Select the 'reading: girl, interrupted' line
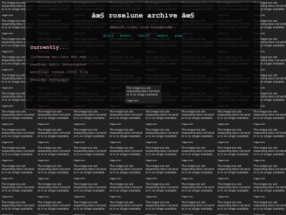Screen dimensions: 286x215 coord(58,64)
